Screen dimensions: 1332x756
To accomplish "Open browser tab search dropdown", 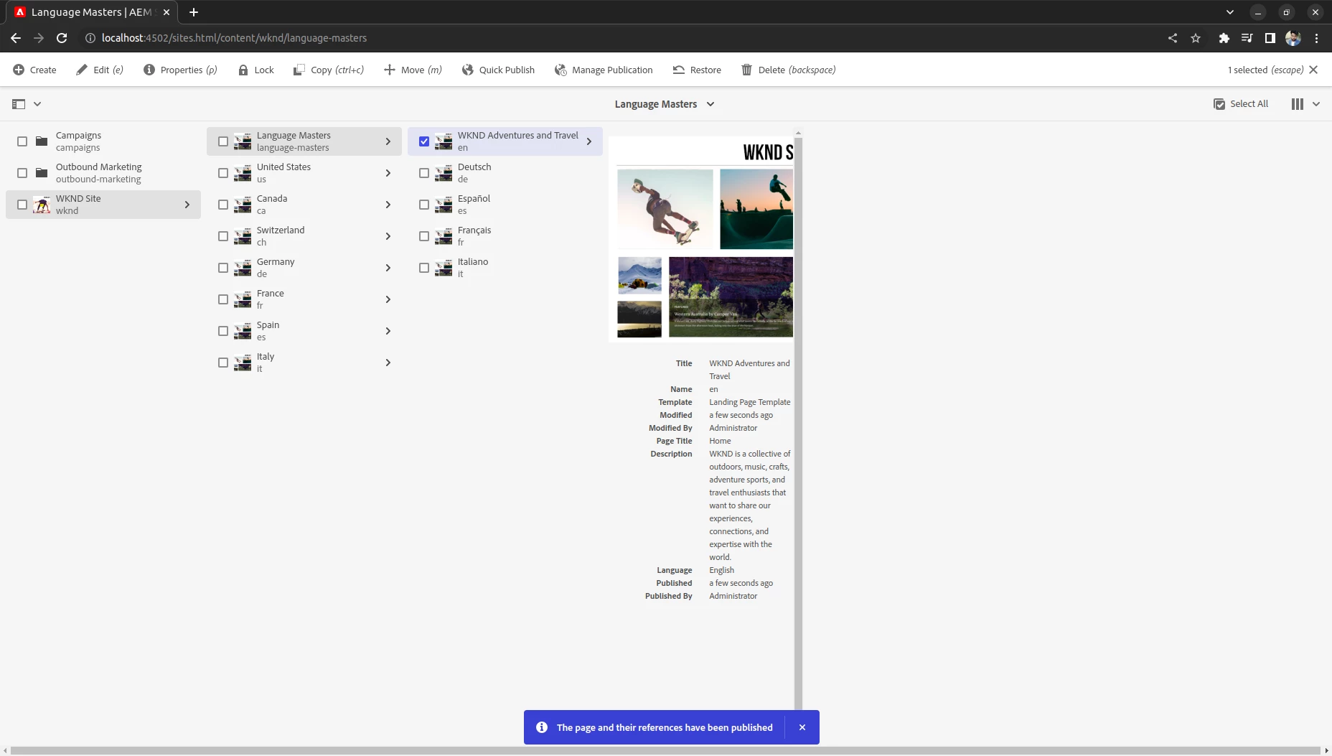I will [x=1229, y=12].
